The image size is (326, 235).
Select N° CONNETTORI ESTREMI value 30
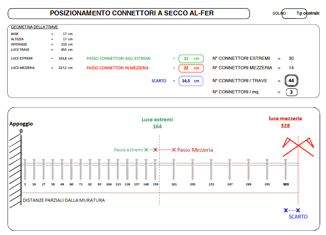(291, 58)
